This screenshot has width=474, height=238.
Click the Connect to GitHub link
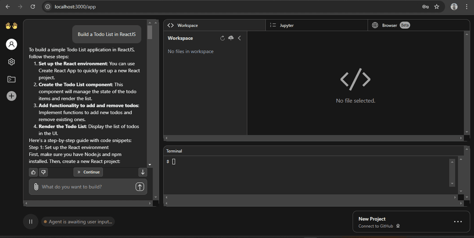376,226
